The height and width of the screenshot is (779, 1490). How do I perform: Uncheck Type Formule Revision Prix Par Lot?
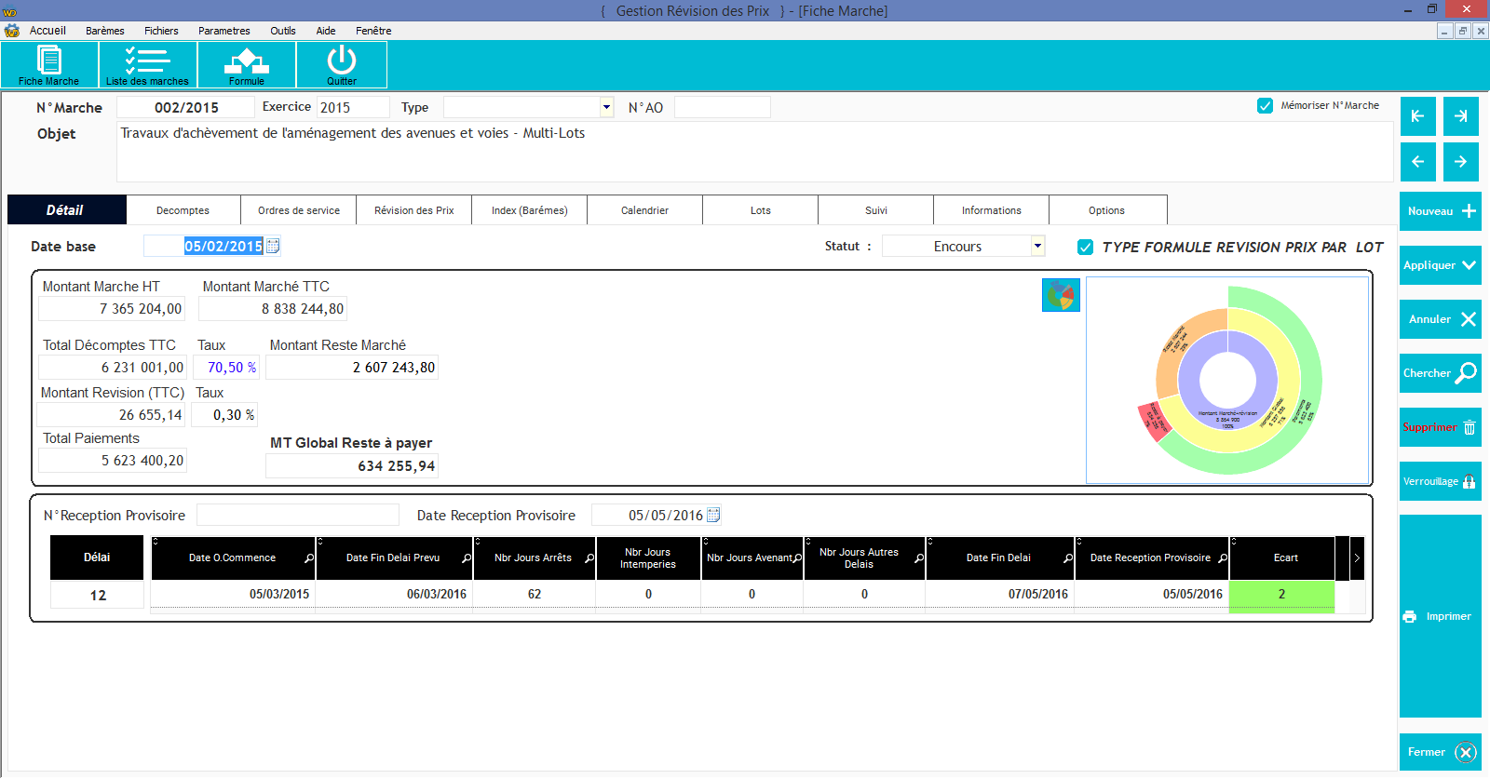[x=1085, y=248]
